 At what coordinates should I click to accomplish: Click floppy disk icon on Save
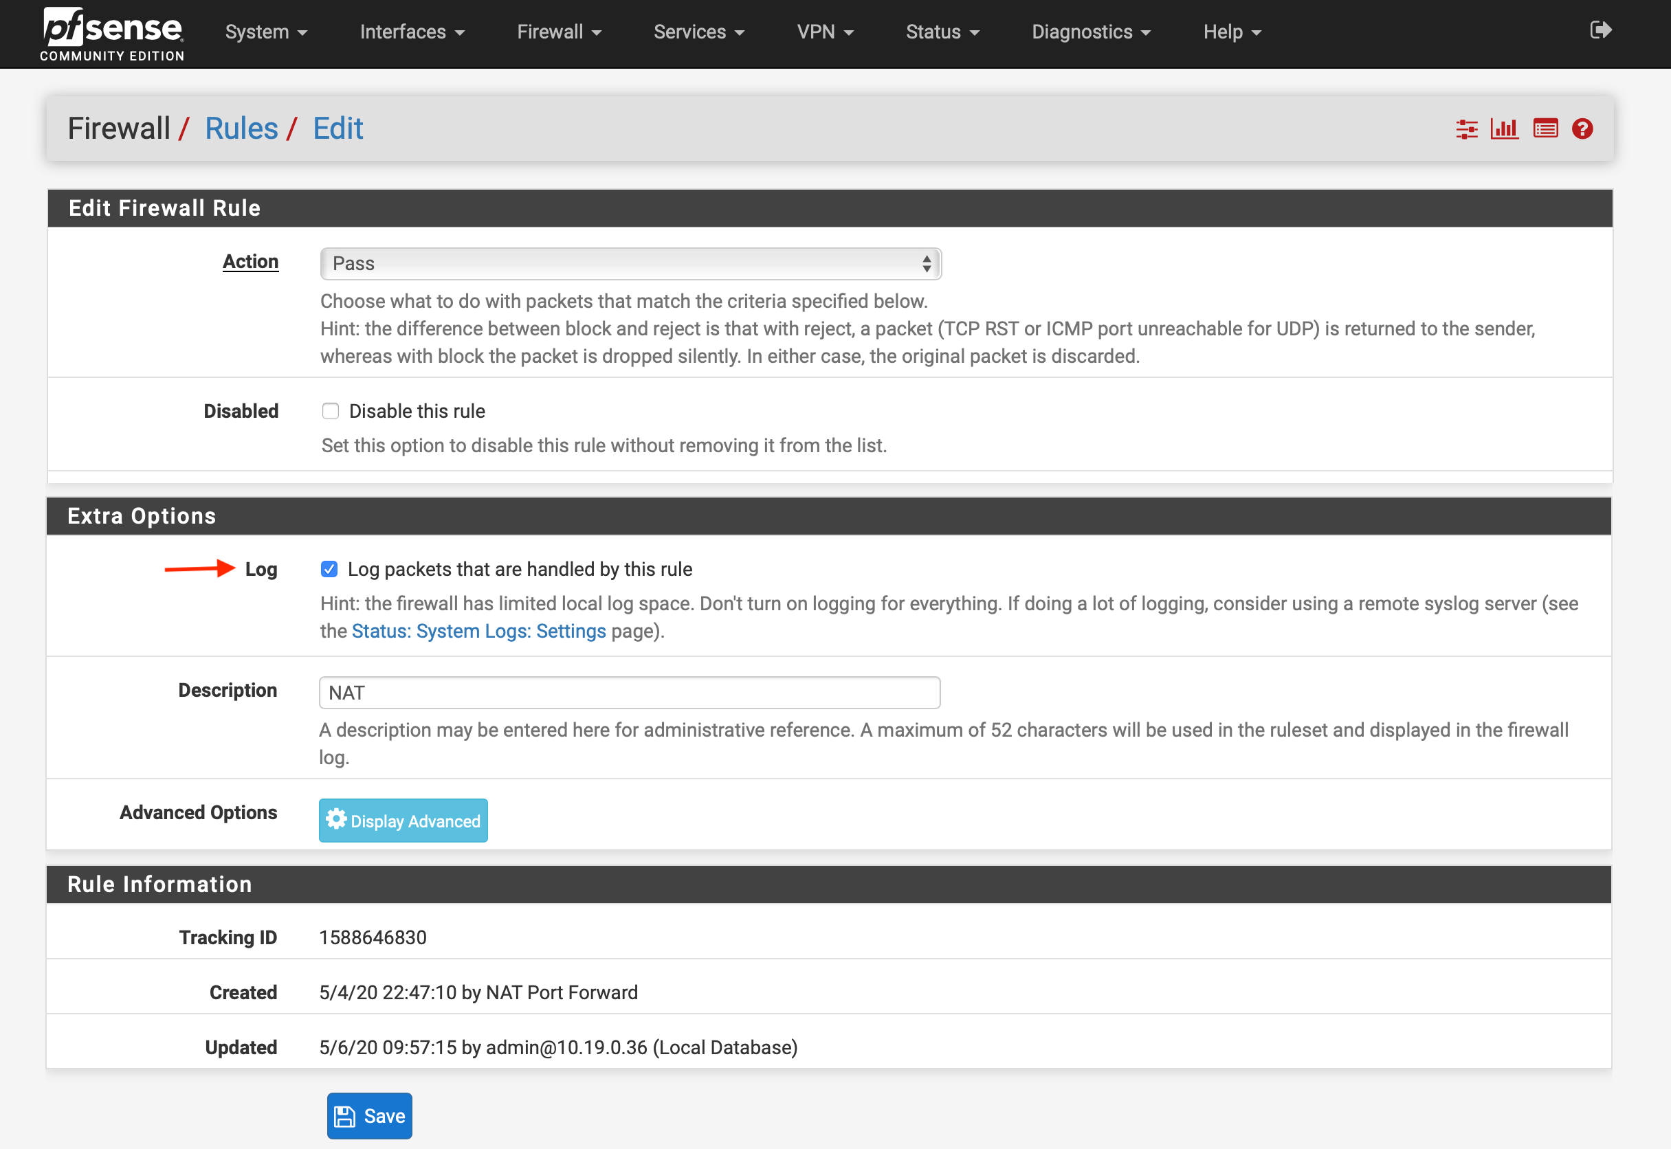click(345, 1116)
